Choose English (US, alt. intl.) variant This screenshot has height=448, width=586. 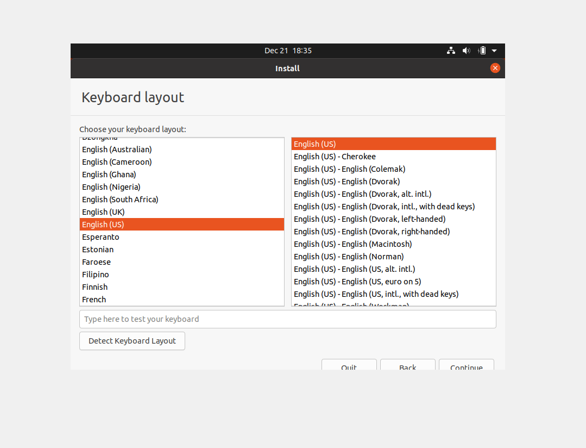click(x=394, y=269)
